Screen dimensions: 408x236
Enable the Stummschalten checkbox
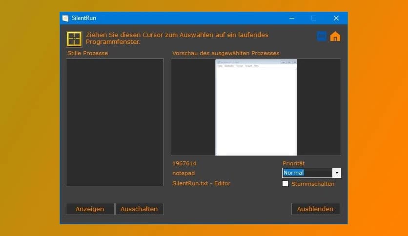tap(285, 184)
